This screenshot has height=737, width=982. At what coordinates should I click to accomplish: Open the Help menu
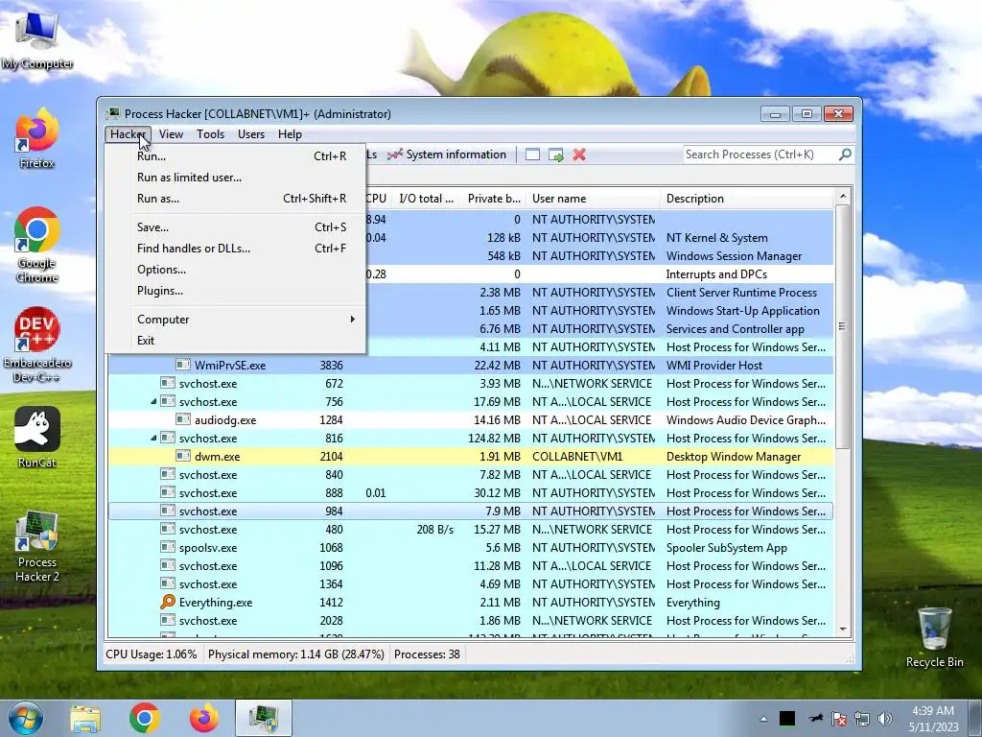pyautogui.click(x=290, y=134)
